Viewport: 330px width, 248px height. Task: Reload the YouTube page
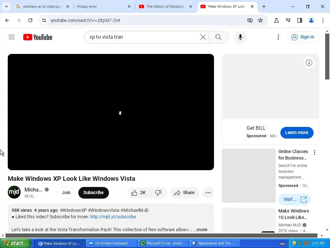(x=30, y=20)
